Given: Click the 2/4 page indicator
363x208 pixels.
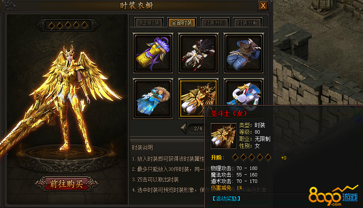Looking at the screenshot, I should 198,128.
